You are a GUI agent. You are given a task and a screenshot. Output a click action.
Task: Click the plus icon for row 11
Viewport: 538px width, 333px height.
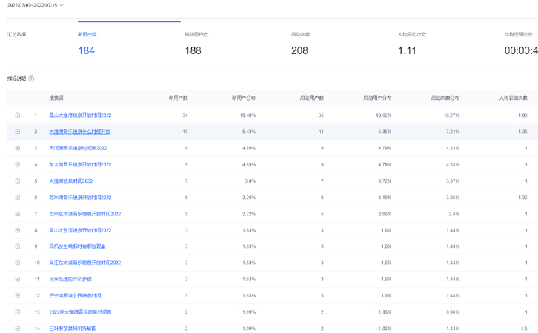point(18,280)
